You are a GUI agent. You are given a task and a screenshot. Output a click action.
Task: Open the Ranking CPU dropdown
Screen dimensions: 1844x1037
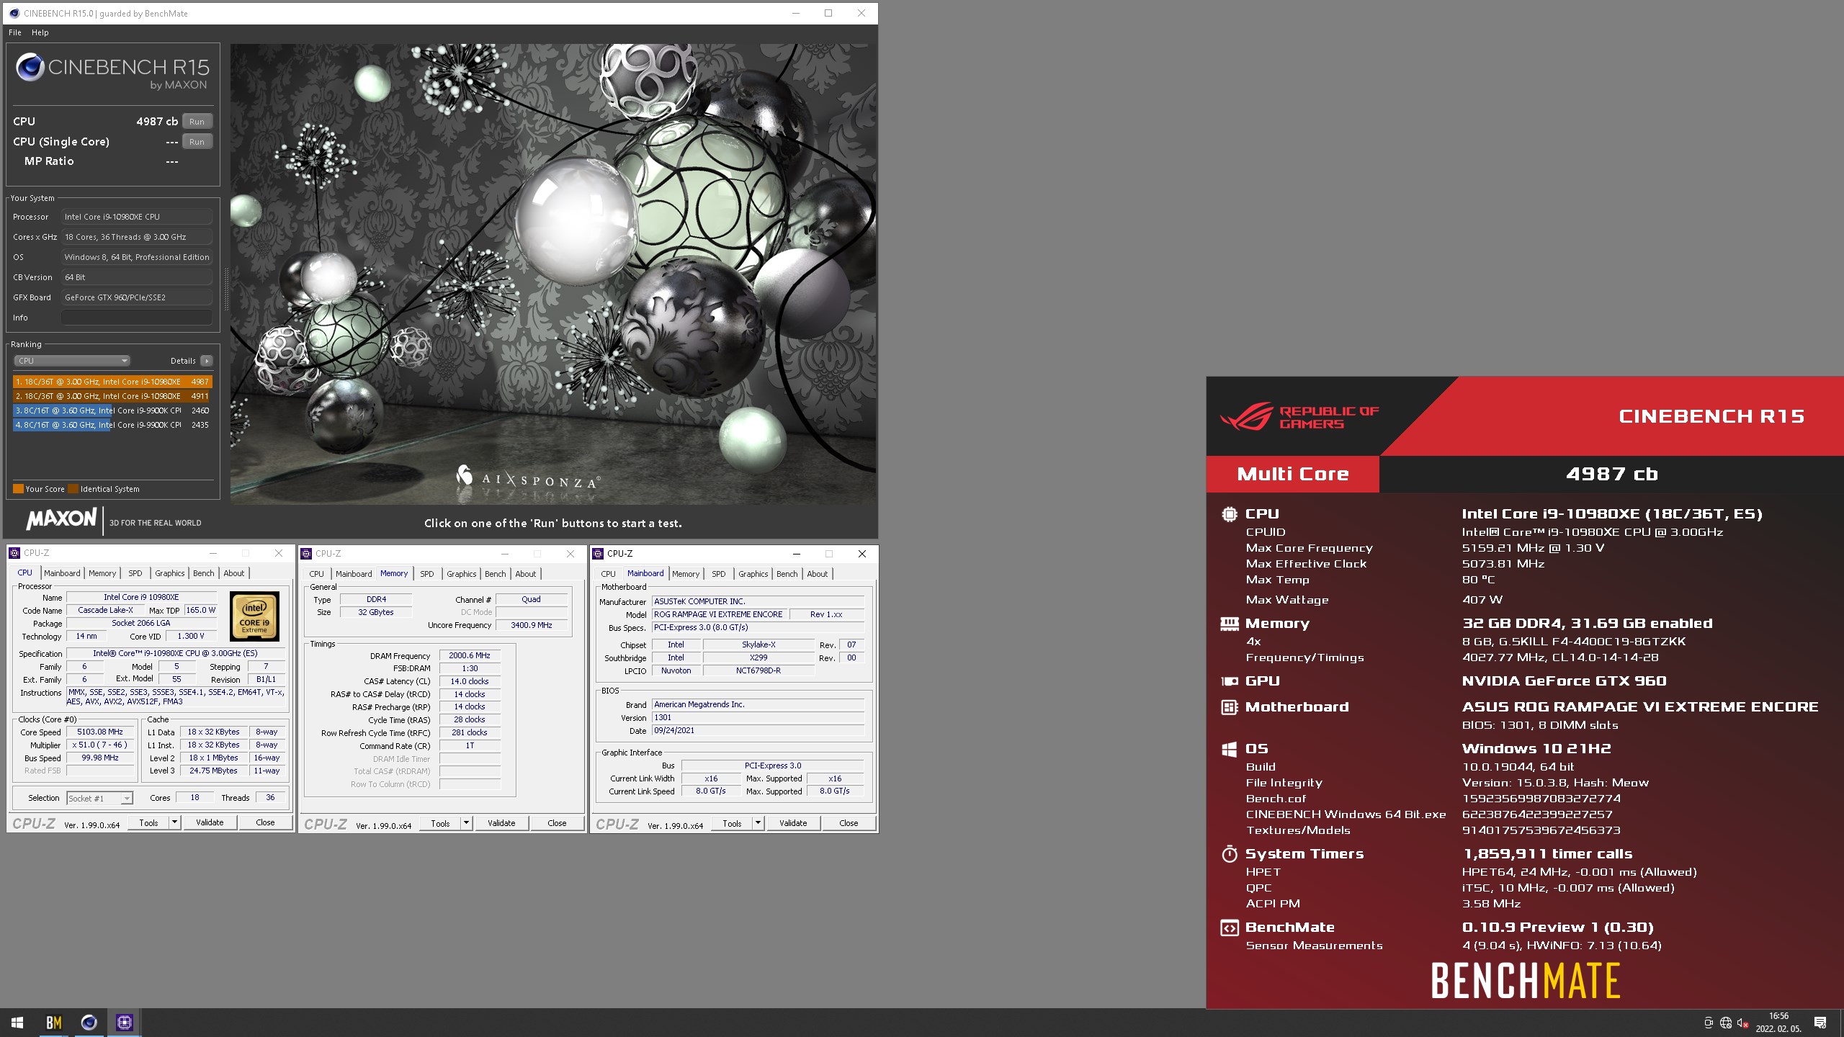pos(72,361)
